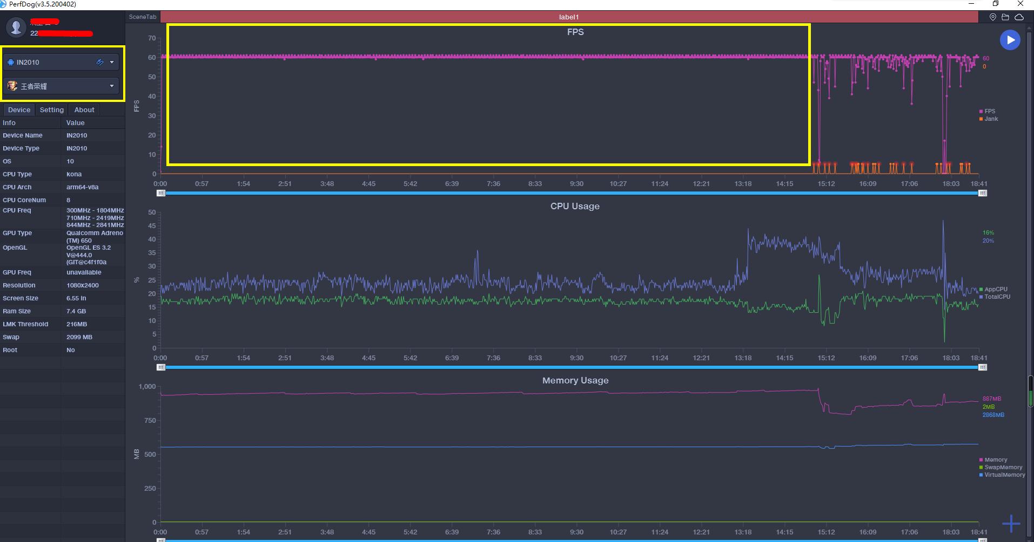
Task: Toggle the TotalCPU series in the legend
Action: [995, 297]
